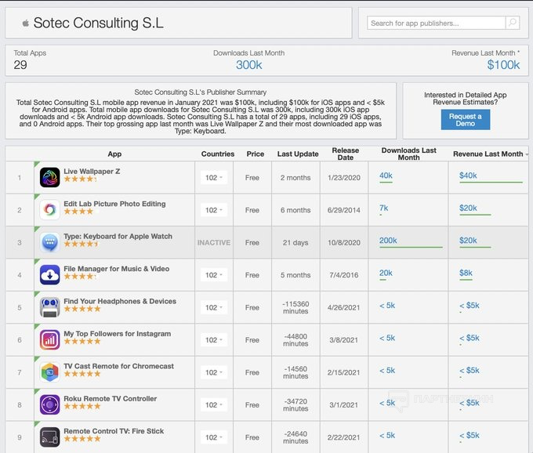Click the '21 days' last update cell
Viewport: 533px width, 453px height.
tap(296, 243)
